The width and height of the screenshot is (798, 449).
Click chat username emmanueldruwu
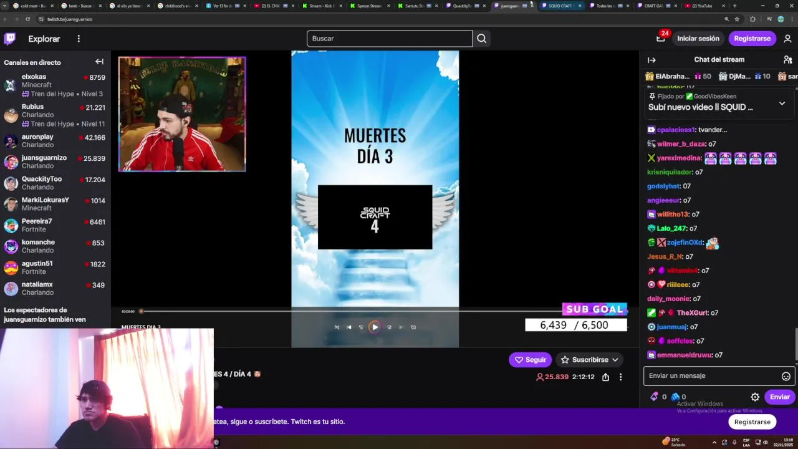click(684, 355)
